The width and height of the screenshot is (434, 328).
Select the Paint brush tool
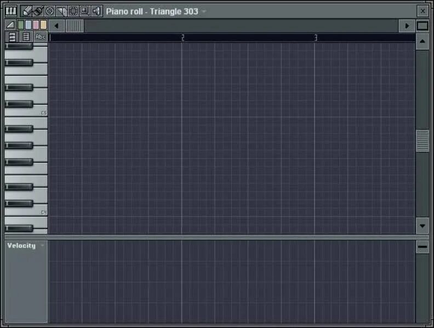point(38,11)
